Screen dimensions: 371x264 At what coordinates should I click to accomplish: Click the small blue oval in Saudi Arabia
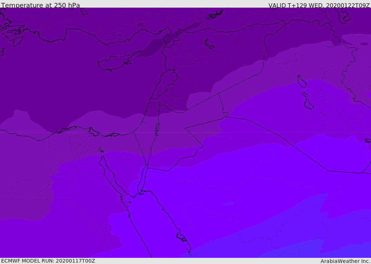tap(228, 204)
